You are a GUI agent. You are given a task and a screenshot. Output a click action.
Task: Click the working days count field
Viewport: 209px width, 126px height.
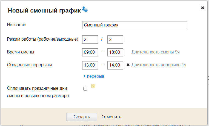[x=90, y=40]
